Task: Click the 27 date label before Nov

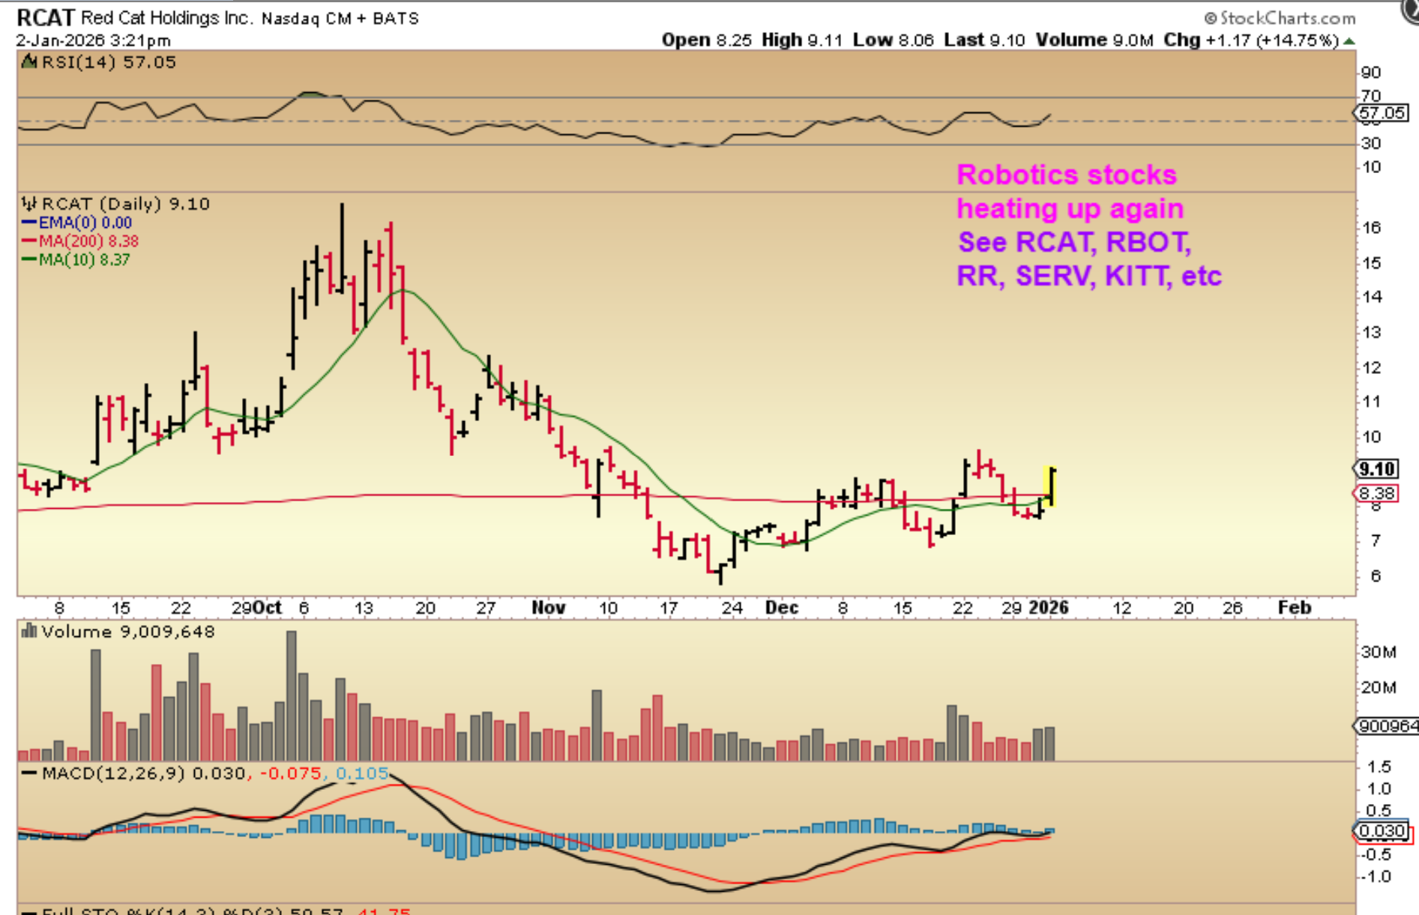Action: [486, 608]
